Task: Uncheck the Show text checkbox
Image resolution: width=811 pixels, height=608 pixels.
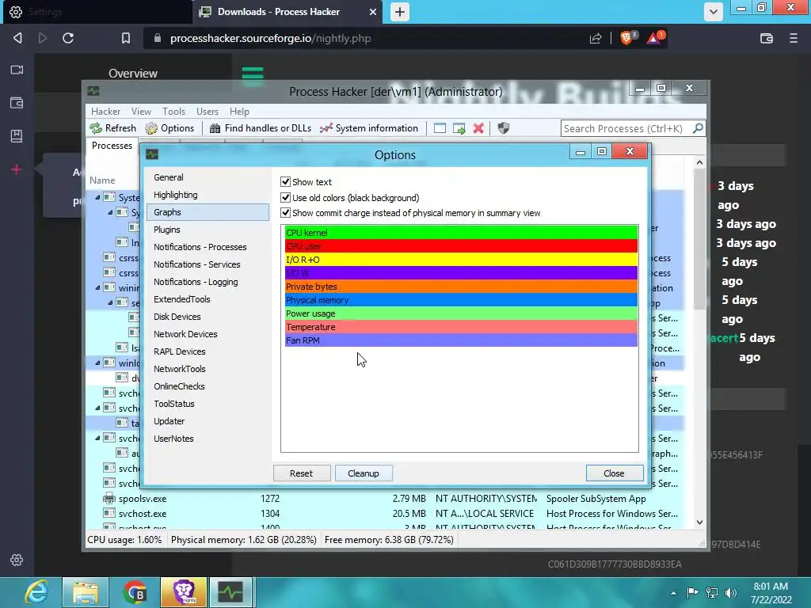Action: (x=285, y=181)
